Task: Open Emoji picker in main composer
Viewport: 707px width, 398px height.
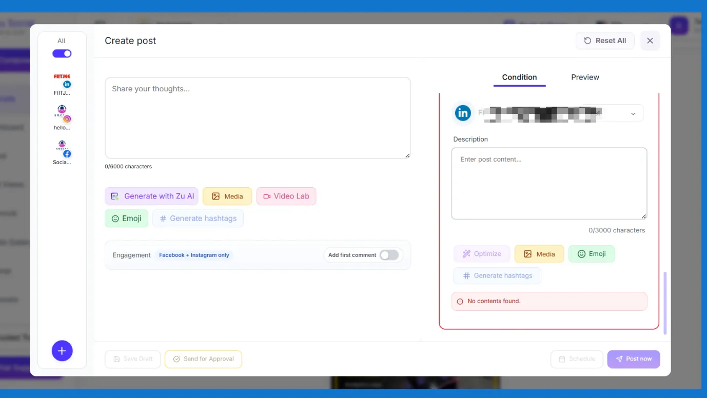Action: point(126,218)
